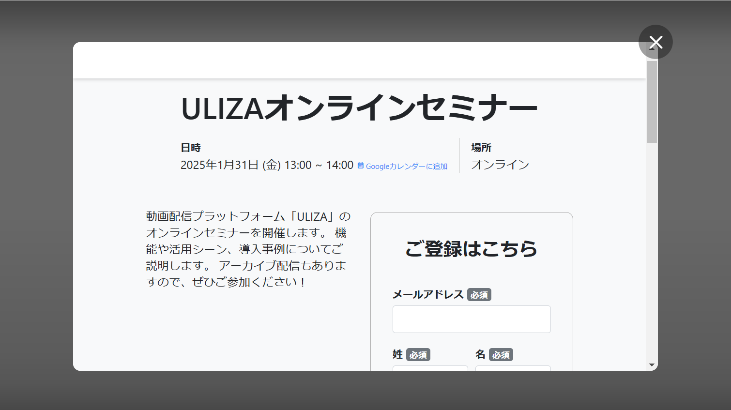Click the 必須 badge next to 姓

pyautogui.click(x=418, y=355)
